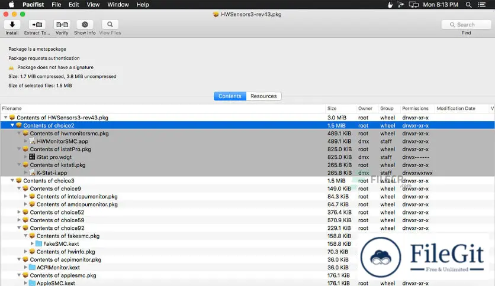The height and width of the screenshot is (286, 495).
Task: Sort by the Filename column header
Action: (163, 108)
